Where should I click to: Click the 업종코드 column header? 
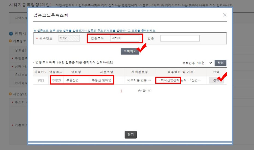pyautogui.click(x=56, y=72)
